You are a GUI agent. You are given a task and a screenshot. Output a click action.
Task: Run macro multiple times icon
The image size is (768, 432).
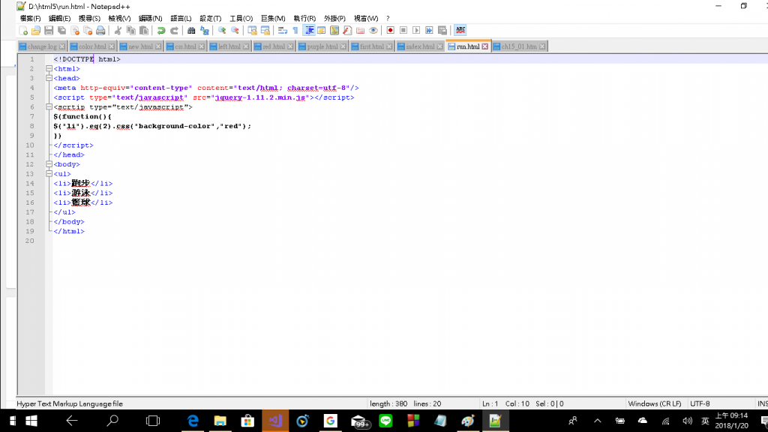[x=429, y=30]
